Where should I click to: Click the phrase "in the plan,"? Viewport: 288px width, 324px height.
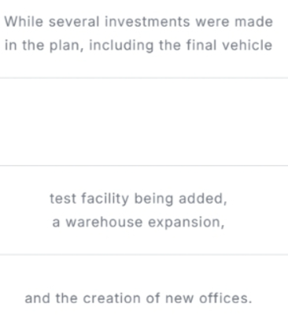point(44,46)
